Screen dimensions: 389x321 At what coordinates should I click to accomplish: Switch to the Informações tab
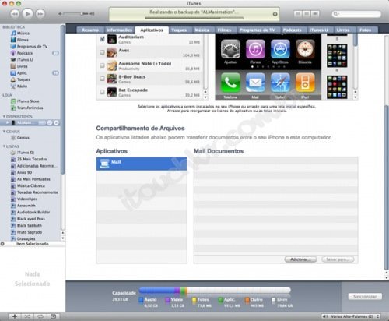(x=119, y=30)
